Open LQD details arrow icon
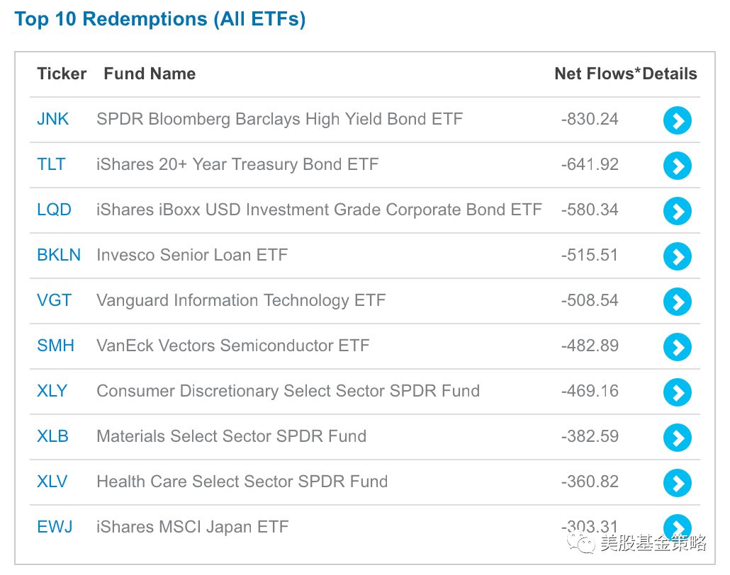Screen dimensions: 730x575 (x=677, y=211)
